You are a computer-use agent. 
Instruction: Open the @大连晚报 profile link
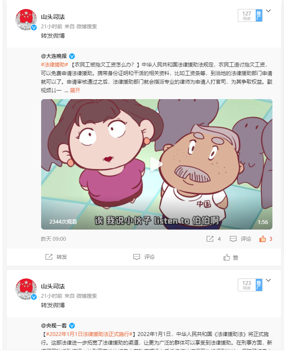(x=54, y=56)
